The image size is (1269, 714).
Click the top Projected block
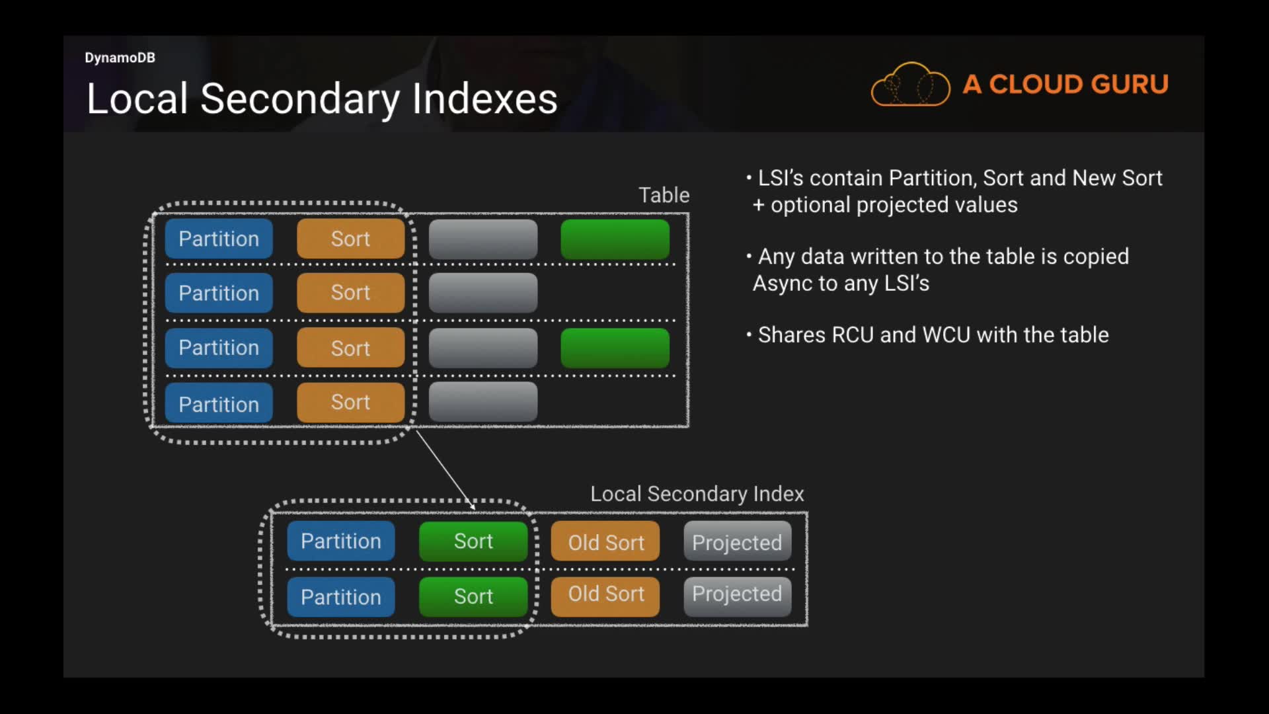pyautogui.click(x=737, y=542)
